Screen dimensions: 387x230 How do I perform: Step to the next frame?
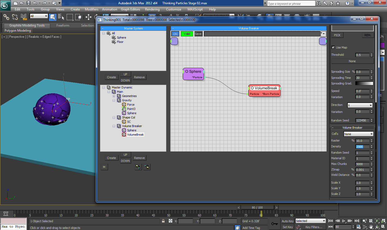pyautogui.click(x=350, y=221)
